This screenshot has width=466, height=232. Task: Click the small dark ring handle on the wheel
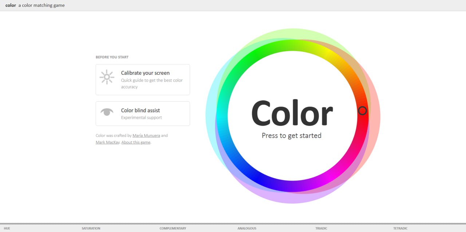(362, 111)
